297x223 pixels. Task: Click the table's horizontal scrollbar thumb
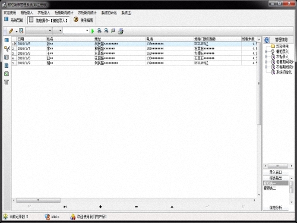pyautogui.click(x=38, y=200)
